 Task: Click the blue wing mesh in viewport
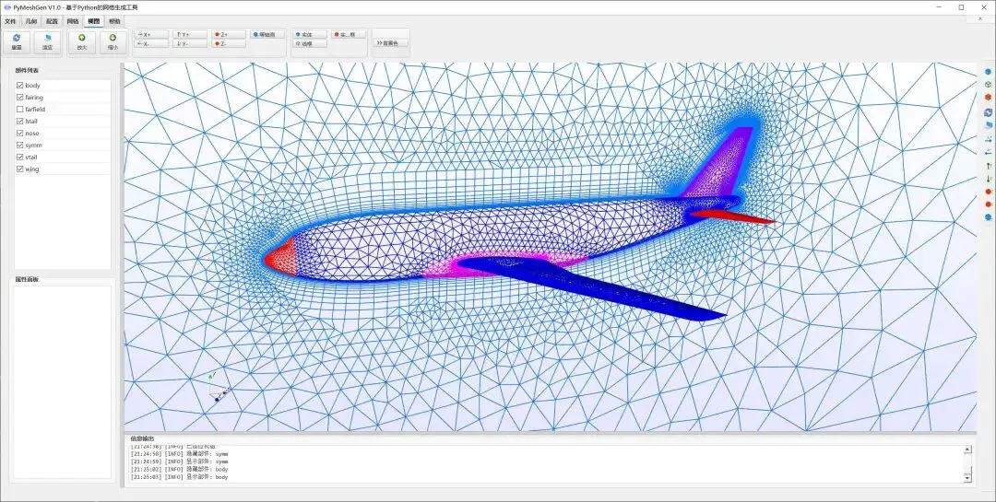coord(610,288)
